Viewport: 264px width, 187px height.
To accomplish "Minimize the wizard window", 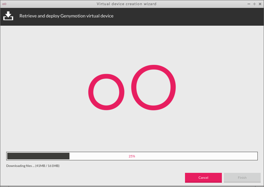I will tap(249, 4).
